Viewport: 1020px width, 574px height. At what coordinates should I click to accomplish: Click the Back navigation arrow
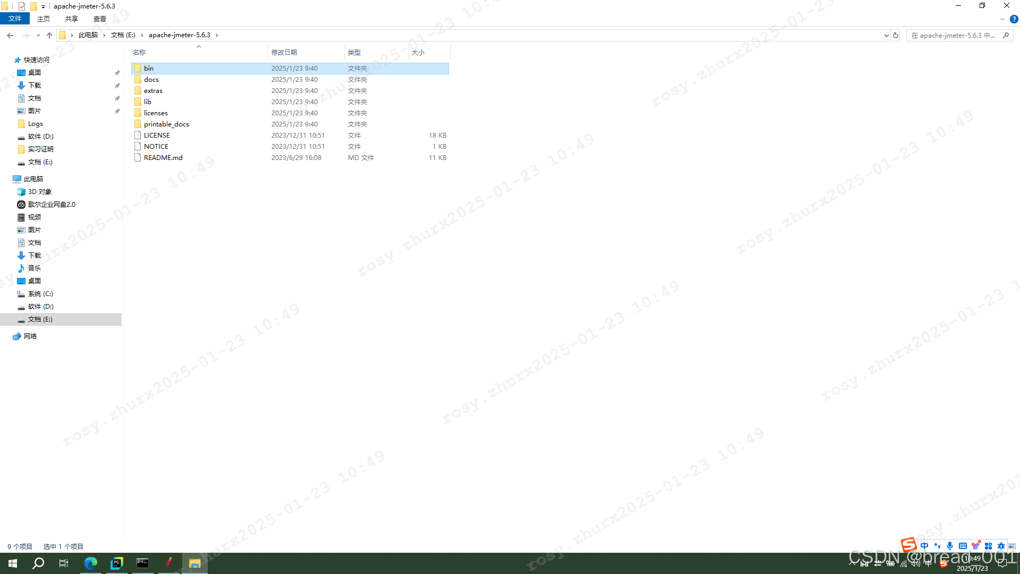tap(10, 35)
